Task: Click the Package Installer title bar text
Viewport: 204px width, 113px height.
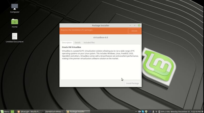Action: pos(100,26)
